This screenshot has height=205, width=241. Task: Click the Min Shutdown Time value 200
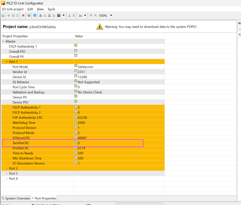point(80,158)
